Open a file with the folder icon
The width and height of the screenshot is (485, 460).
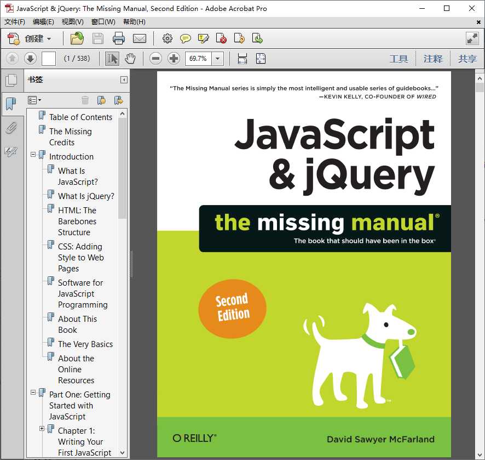tap(77, 38)
